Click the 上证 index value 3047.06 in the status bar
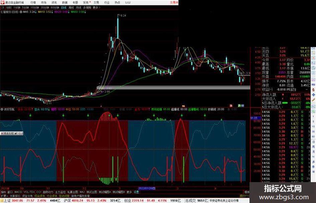316x203 pixels. [x=17, y=201]
